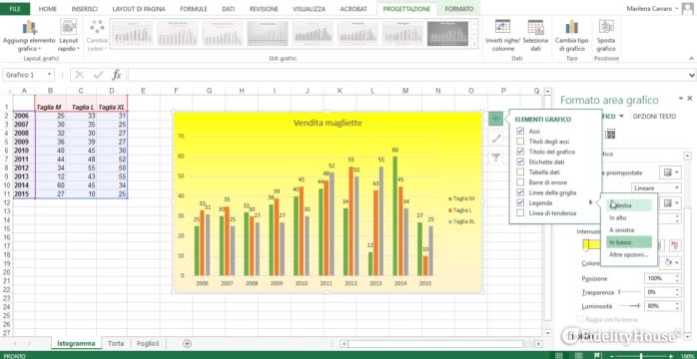Image resolution: width=697 pixels, height=359 pixels.
Task: Check Linea di tendenza checkbox
Action: point(520,213)
